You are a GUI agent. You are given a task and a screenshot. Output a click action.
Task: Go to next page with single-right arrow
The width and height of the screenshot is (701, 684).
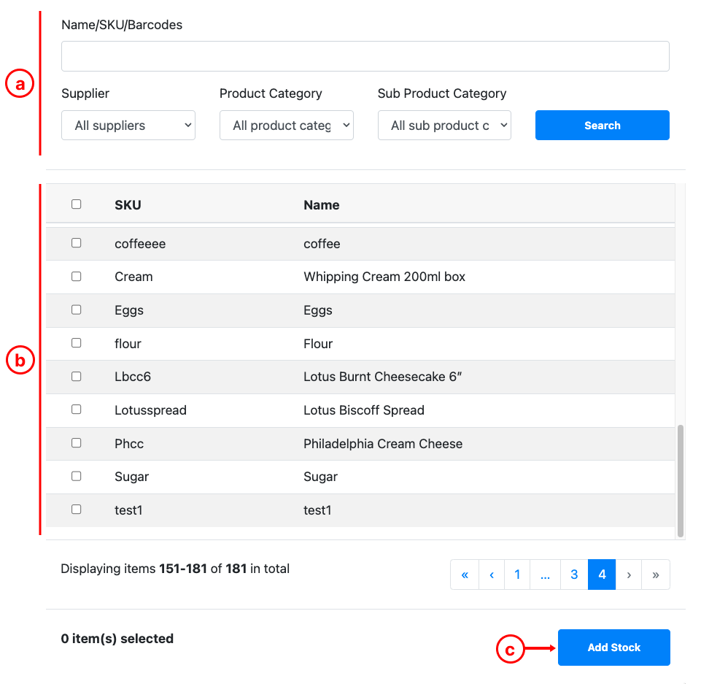point(629,575)
